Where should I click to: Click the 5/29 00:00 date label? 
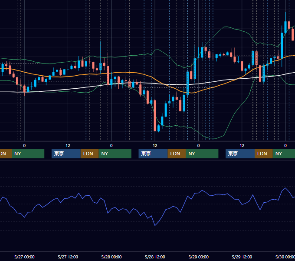199,257
